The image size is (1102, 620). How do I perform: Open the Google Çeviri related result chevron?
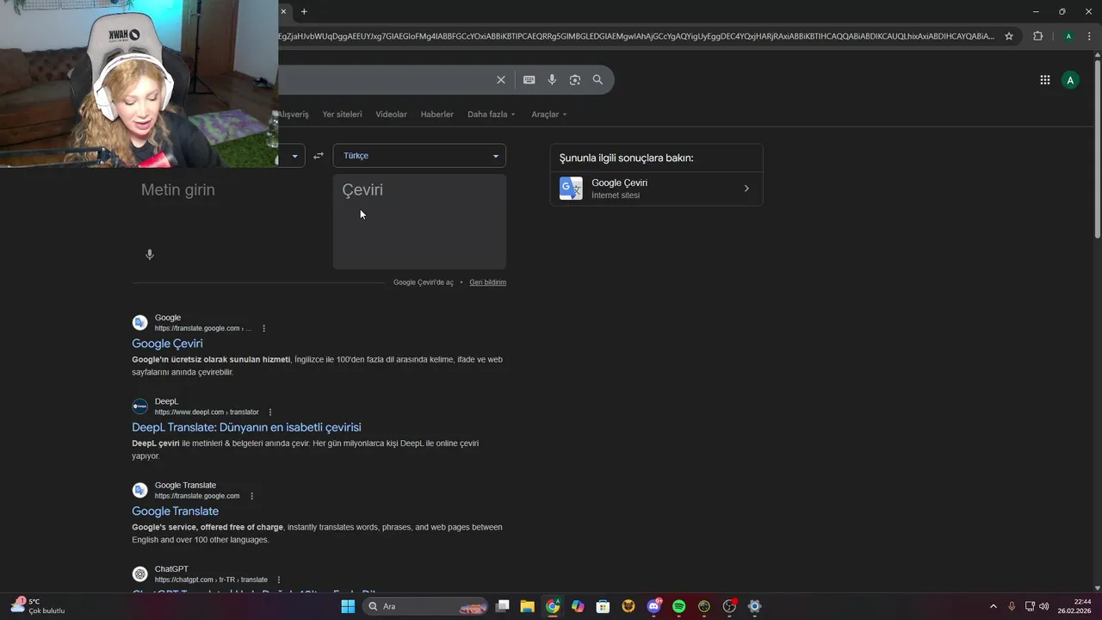[746, 189]
